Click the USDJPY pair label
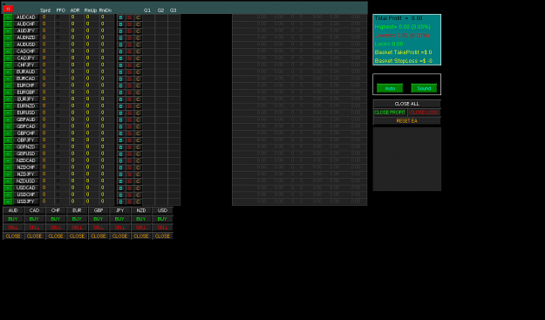545x320 pixels. [x=26, y=201]
